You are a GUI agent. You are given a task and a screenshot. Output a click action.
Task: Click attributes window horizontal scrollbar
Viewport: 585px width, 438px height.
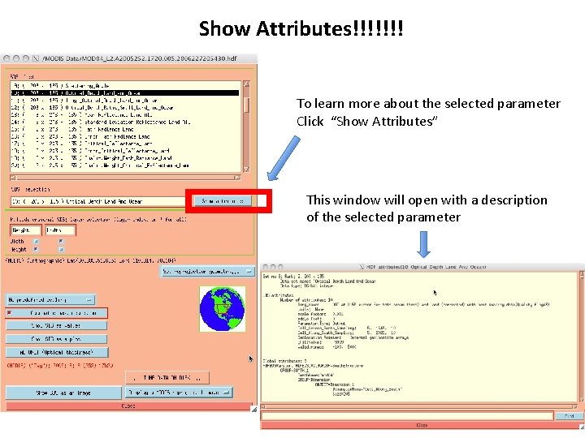[x=420, y=406]
